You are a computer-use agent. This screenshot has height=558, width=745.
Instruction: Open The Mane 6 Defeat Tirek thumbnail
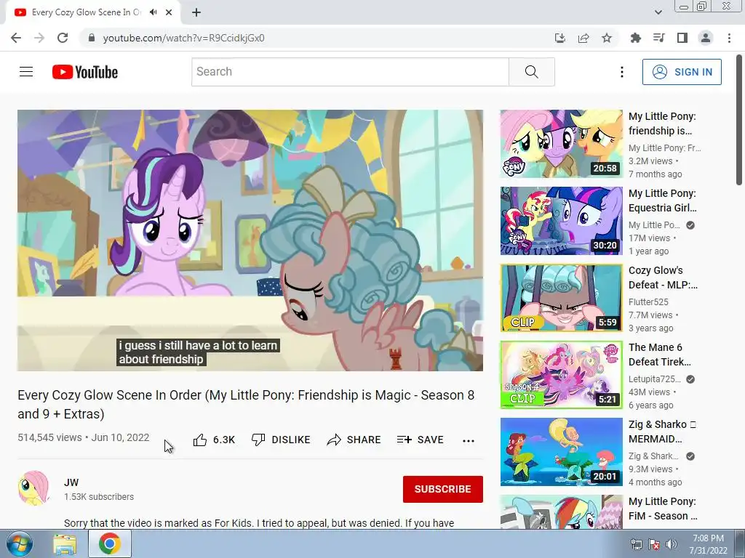(561, 375)
